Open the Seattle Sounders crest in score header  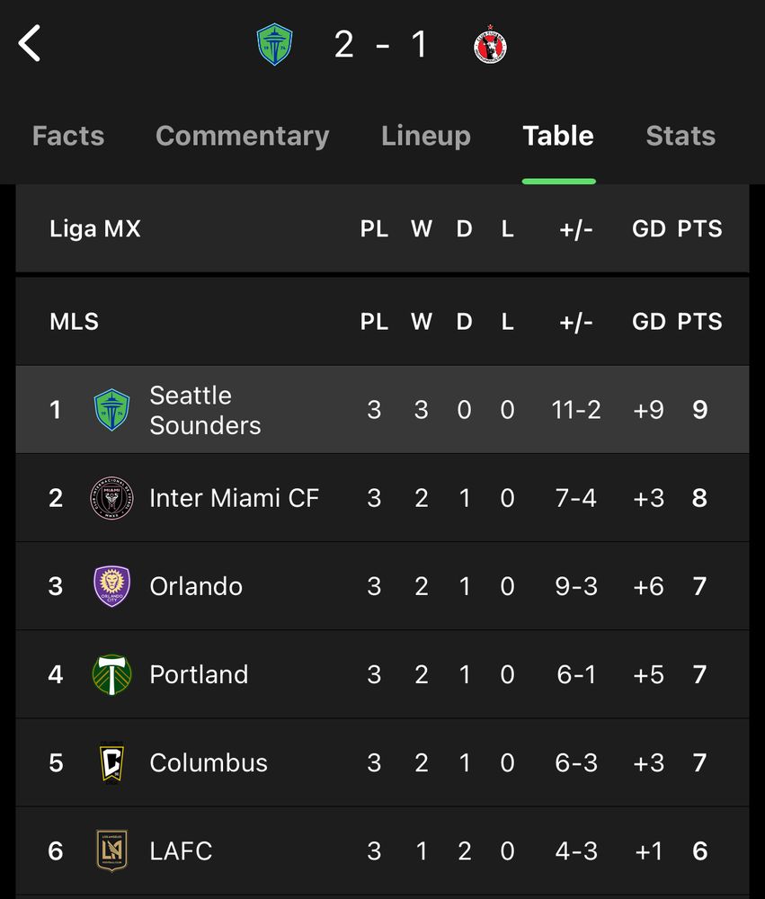pos(275,44)
